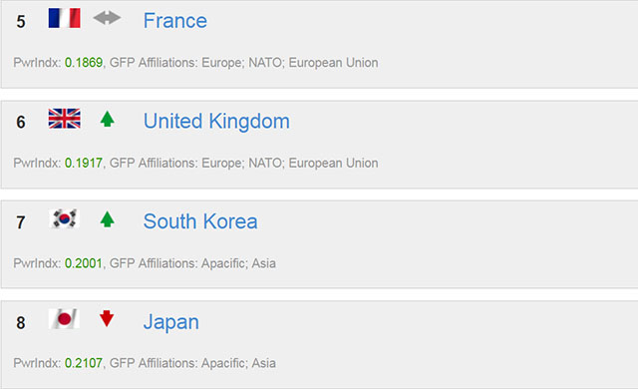Open the South Korea country link

click(200, 221)
